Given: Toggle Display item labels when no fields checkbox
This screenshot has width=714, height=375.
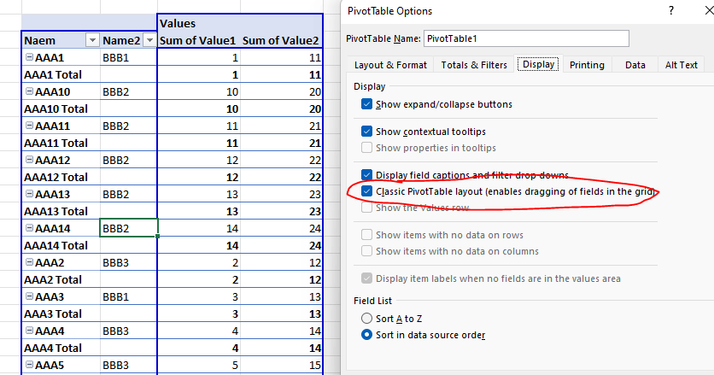Looking at the screenshot, I should [366, 278].
